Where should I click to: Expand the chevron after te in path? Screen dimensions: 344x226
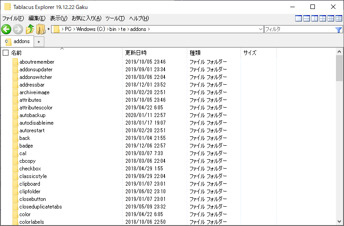[x=128, y=29]
